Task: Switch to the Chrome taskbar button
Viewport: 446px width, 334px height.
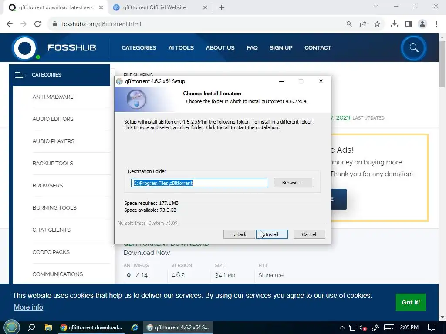Action: click(91, 327)
